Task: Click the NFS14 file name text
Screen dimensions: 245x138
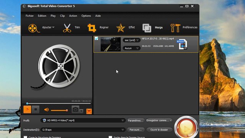Action: tap(158, 38)
